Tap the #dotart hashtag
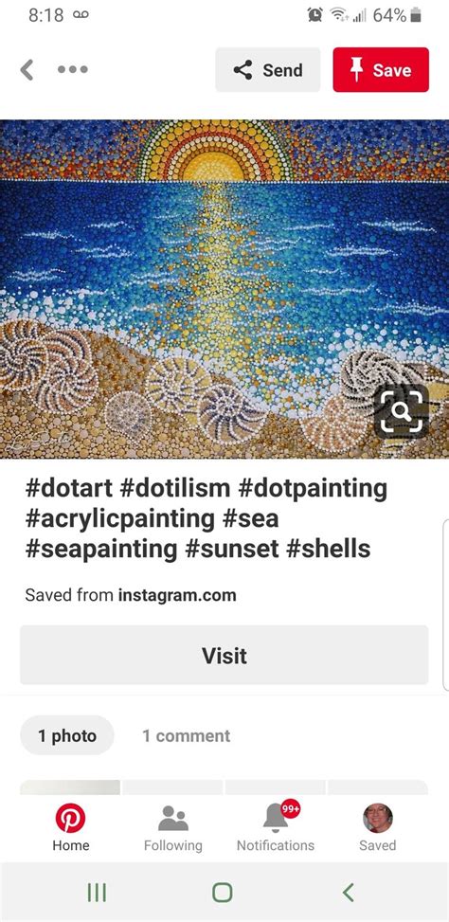This screenshot has height=922, width=449. click(x=69, y=489)
